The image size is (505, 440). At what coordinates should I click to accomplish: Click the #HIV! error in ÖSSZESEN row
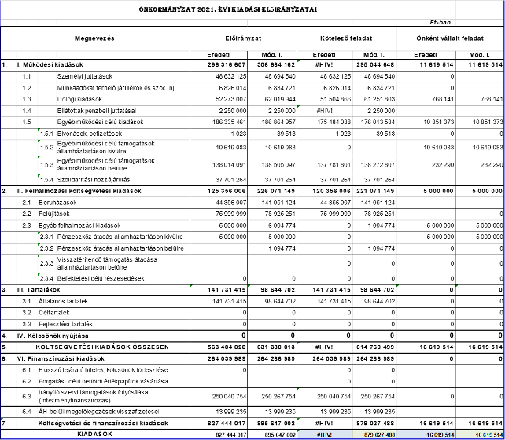[x=325, y=347]
